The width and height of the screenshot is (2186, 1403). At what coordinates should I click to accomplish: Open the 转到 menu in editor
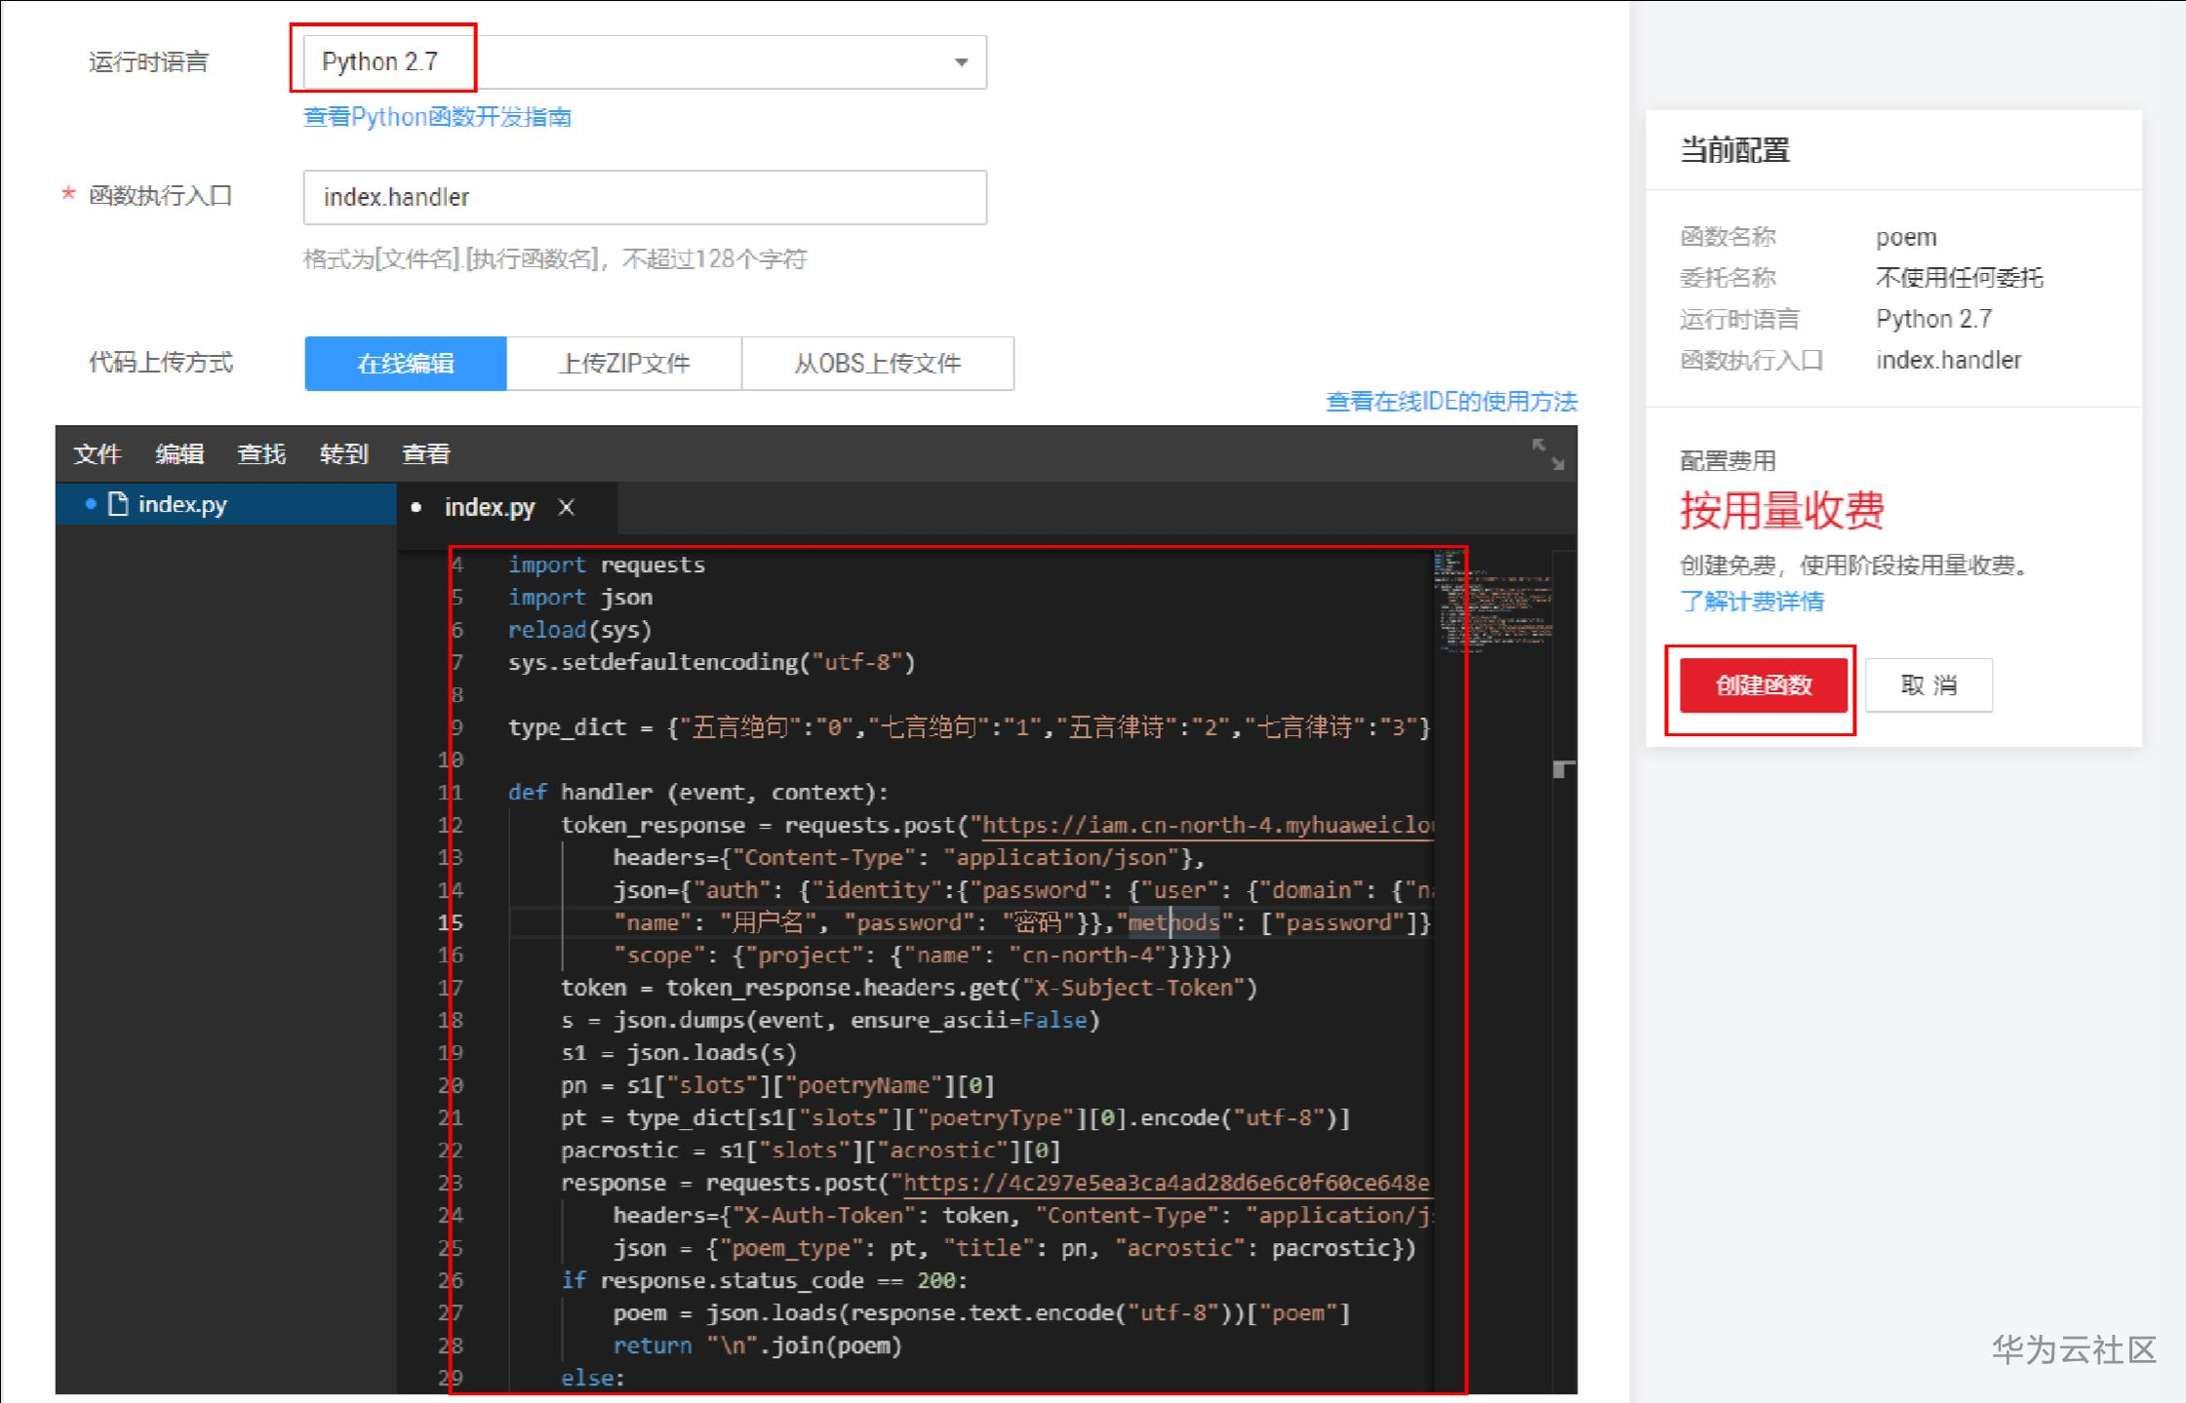click(x=343, y=454)
